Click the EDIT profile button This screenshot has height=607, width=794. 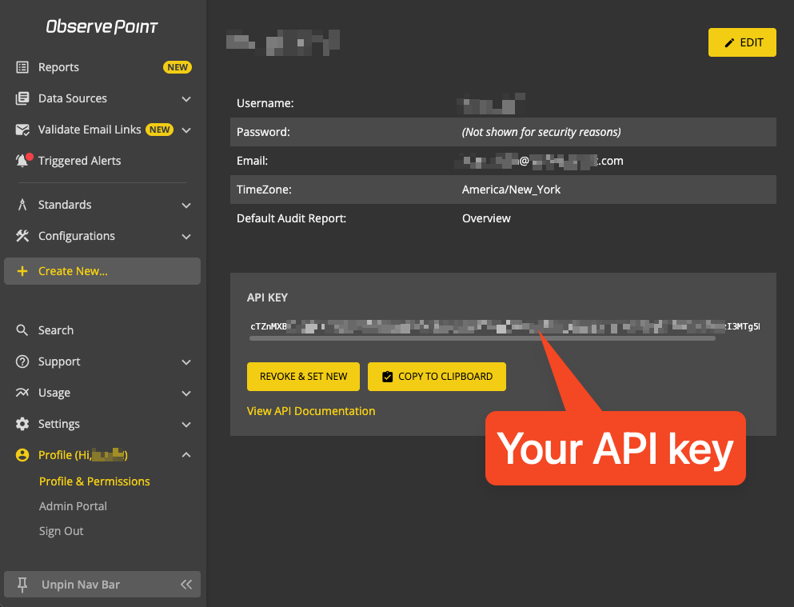click(742, 42)
